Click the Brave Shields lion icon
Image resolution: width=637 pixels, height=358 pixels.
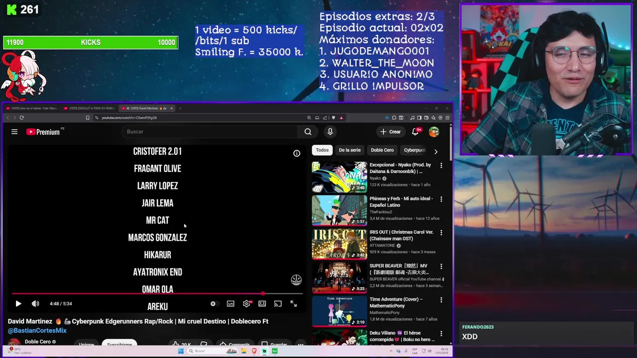coord(333,118)
